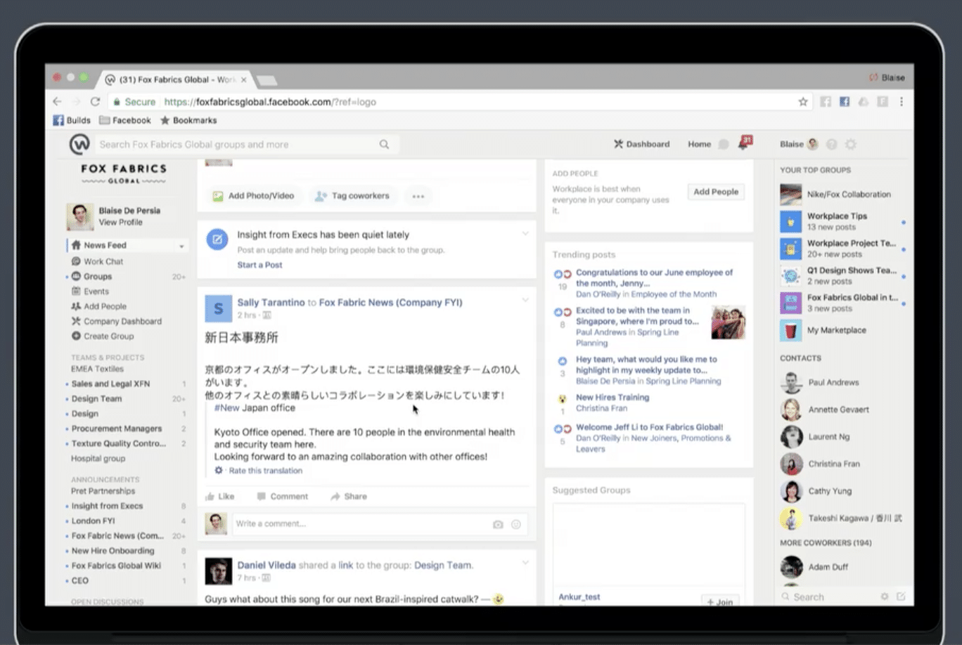This screenshot has height=645, width=962.
Task: Click Comment on Sally's post
Action: click(x=282, y=496)
